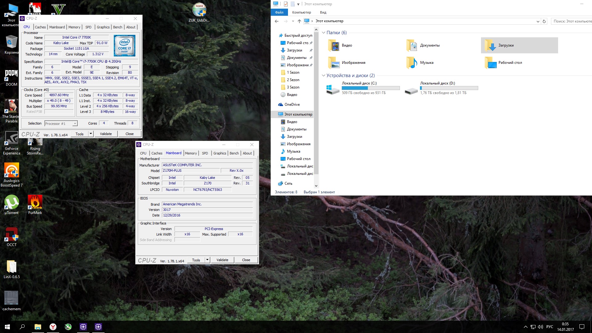Image resolution: width=592 pixels, height=333 pixels.
Task: Go up one folder level in Explorer
Action: 299,21
